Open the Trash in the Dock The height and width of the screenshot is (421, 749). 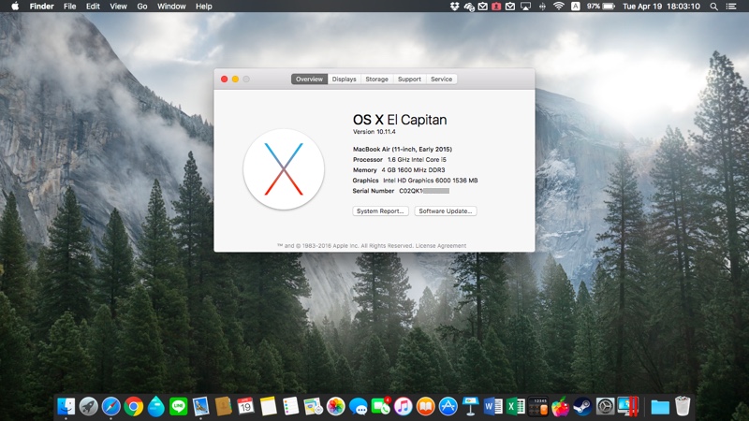(x=683, y=406)
